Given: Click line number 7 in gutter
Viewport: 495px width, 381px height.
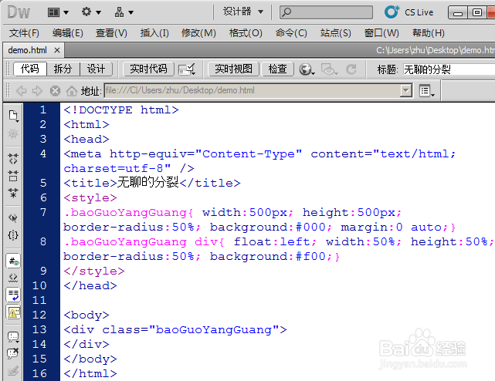Looking at the screenshot, I should click(x=43, y=212).
